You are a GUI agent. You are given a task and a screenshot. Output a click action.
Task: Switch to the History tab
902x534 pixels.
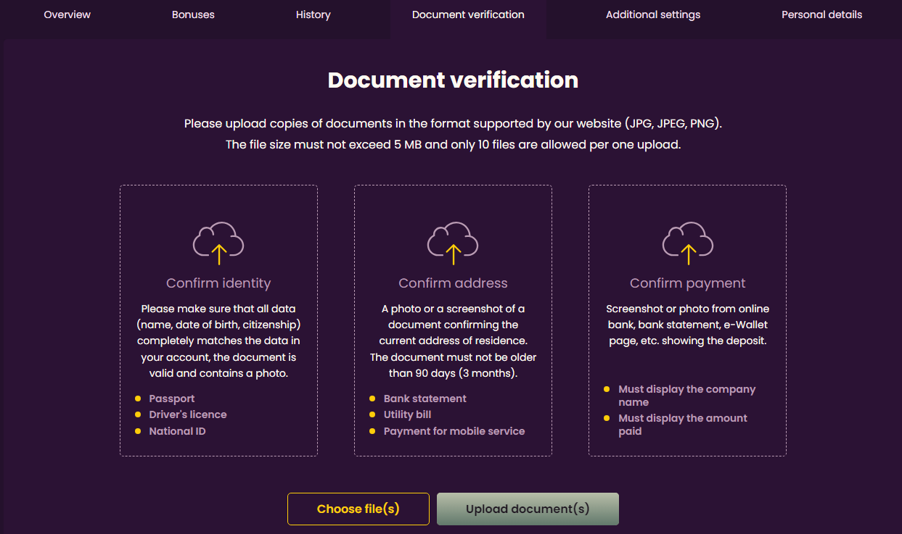pyautogui.click(x=313, y=14)
